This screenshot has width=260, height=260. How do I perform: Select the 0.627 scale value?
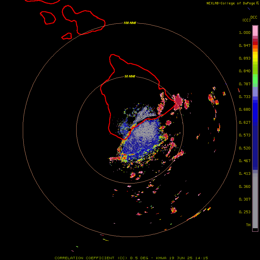[245, 122]
